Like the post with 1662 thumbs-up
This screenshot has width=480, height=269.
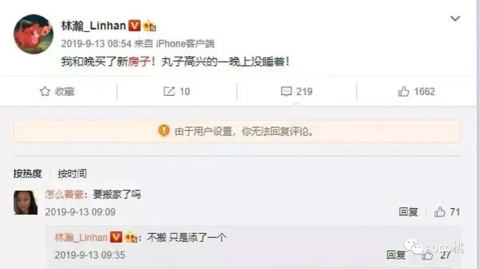click(x=404, y=91)
